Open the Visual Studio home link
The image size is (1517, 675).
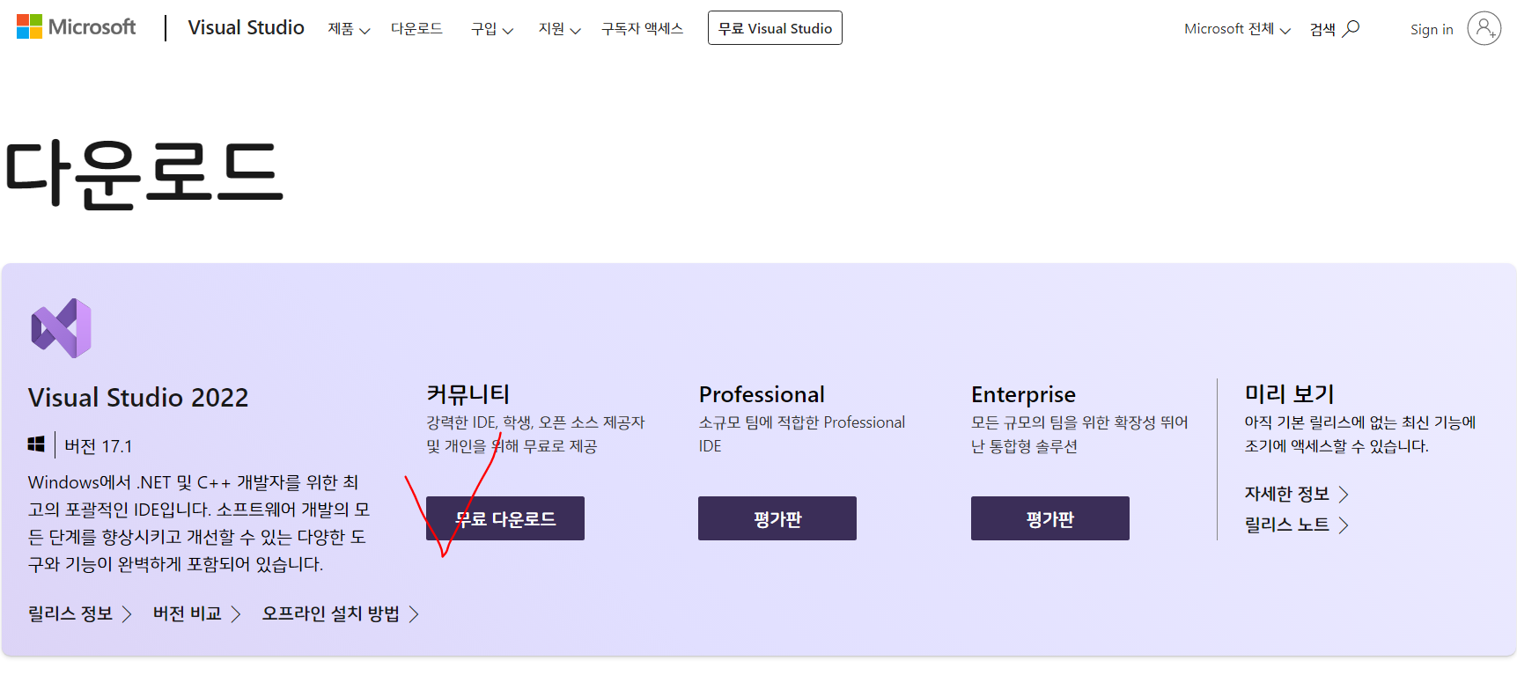246,27
